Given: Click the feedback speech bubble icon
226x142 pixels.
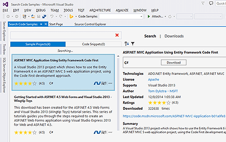Looking at the screenshot, I should (x=211, y=3).
